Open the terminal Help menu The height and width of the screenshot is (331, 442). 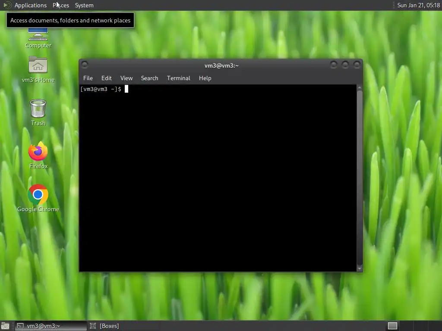(x=205, y=78)
